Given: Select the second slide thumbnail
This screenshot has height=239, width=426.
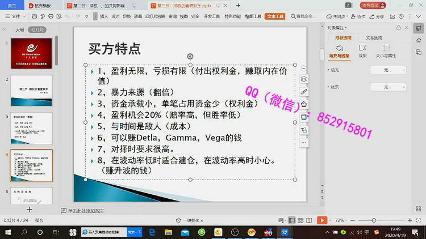Looking at the screenshot, I should pos(32,90).
